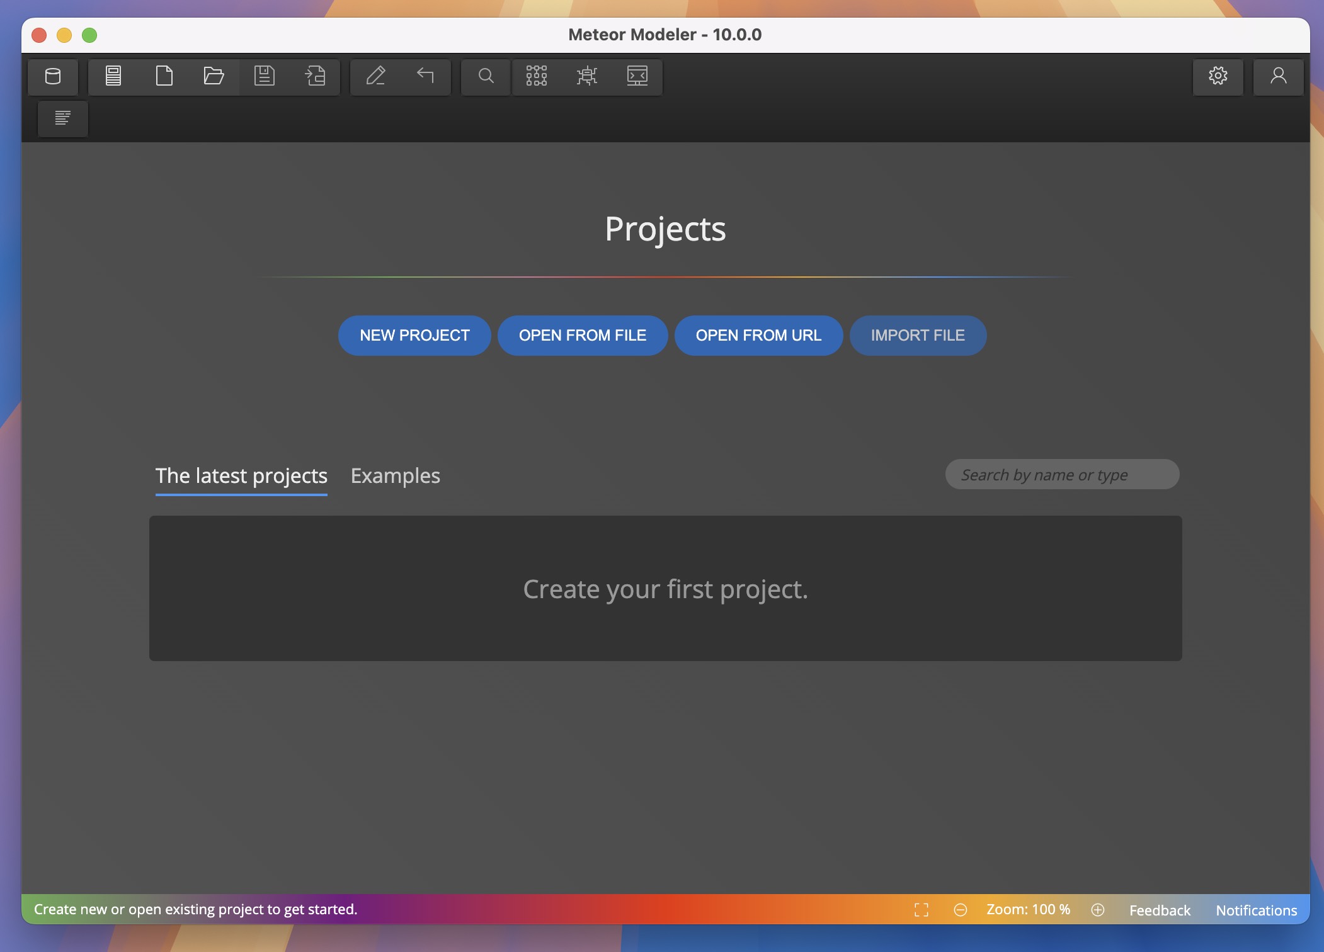
Task: Close the Meteor Modeler window with the red button
Action: click(39, 35)
